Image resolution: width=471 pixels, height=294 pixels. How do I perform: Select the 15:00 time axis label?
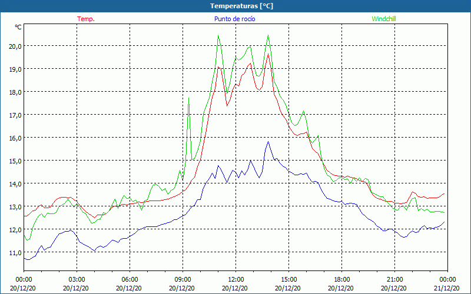(x=288, y=279)
